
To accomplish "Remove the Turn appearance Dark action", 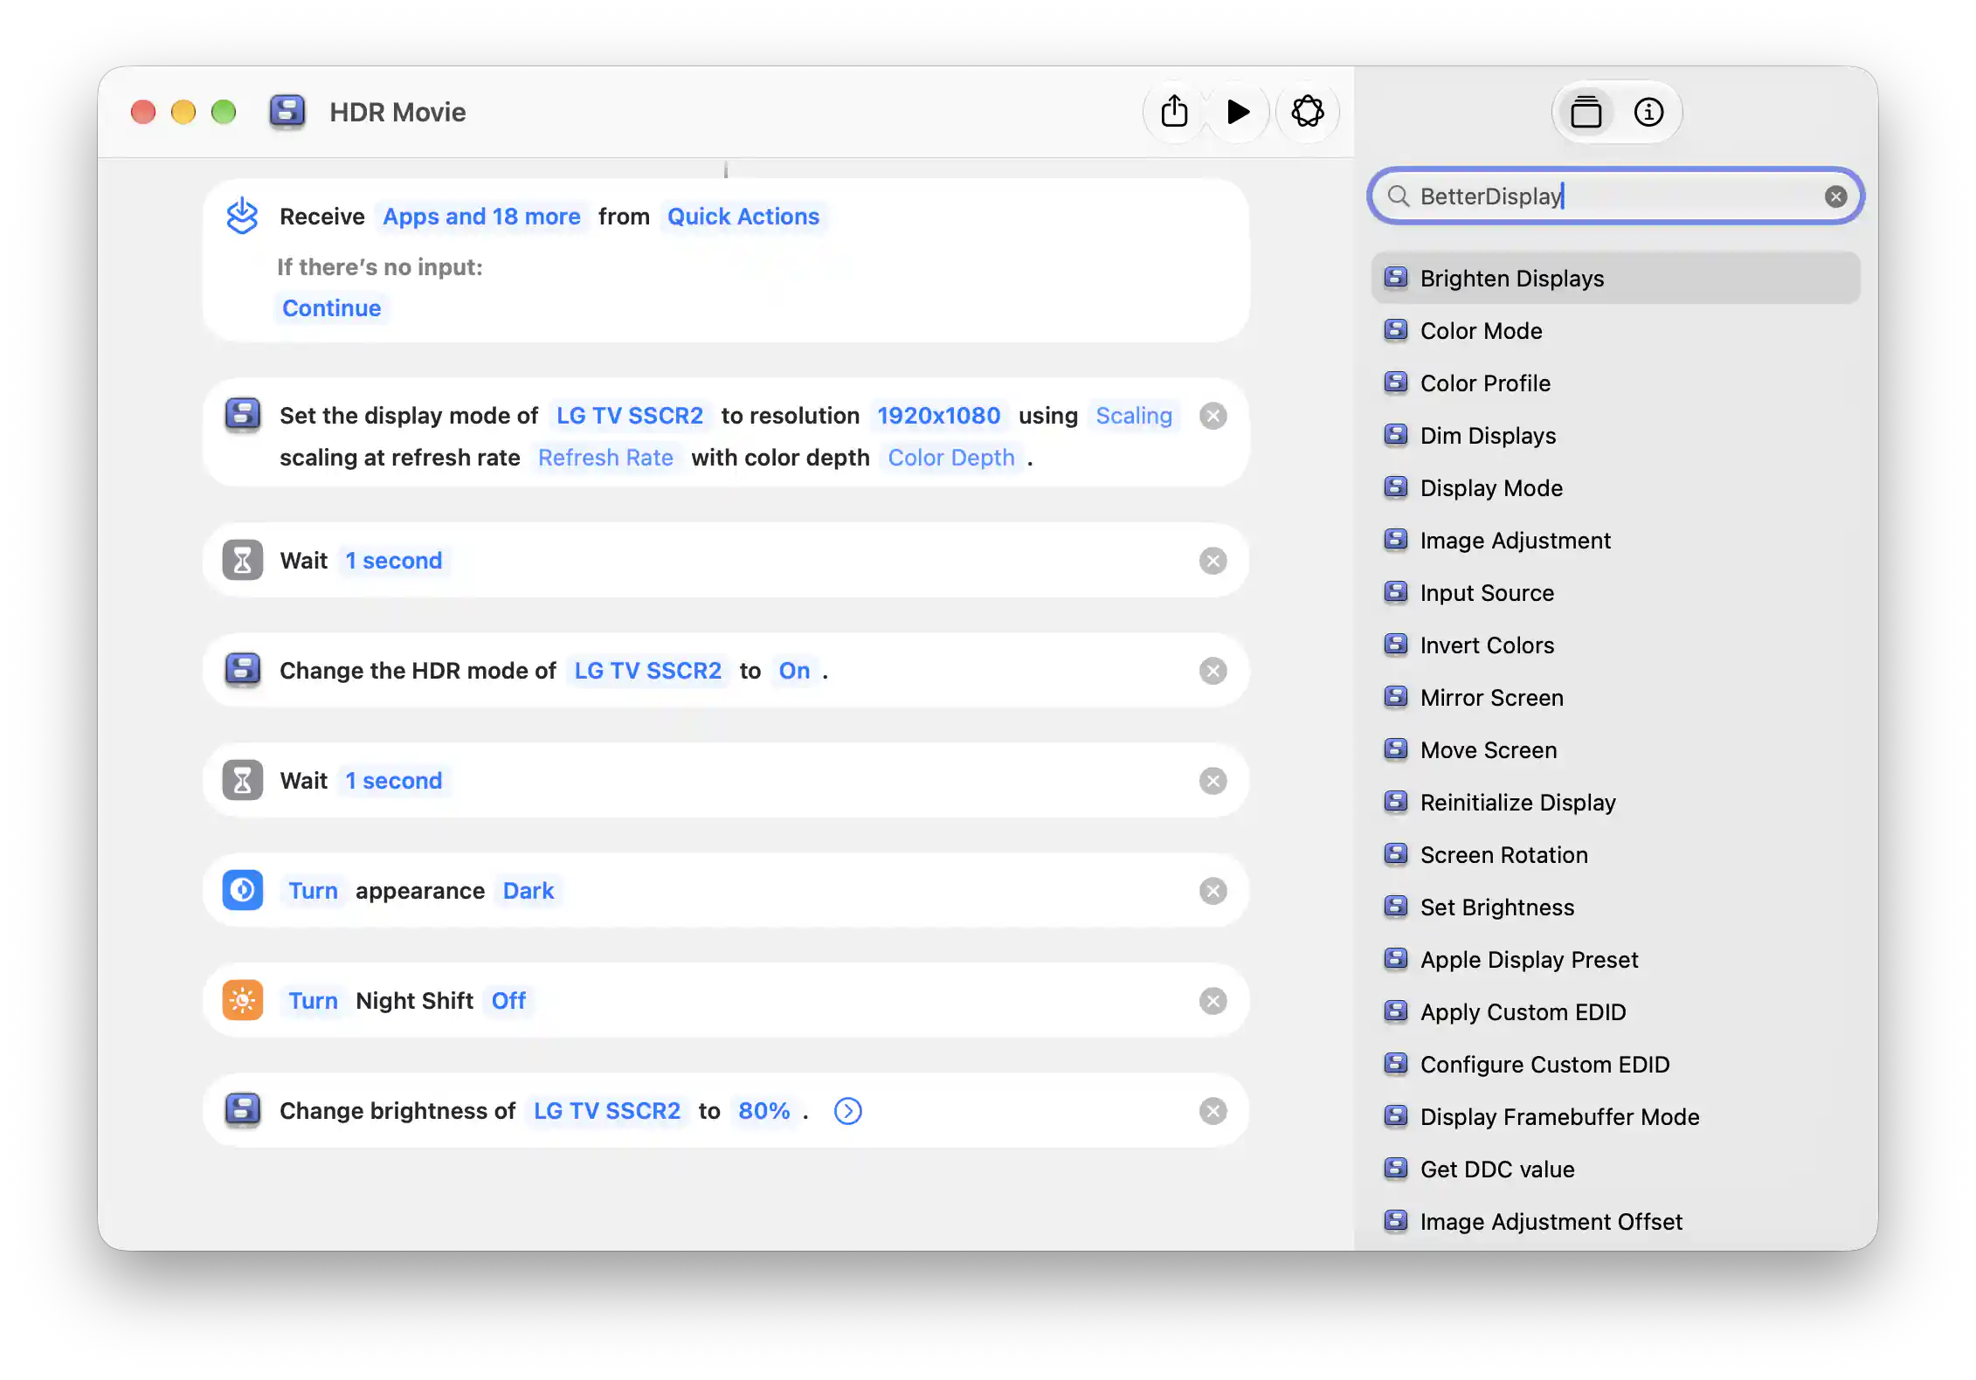I will (1213, 891).
